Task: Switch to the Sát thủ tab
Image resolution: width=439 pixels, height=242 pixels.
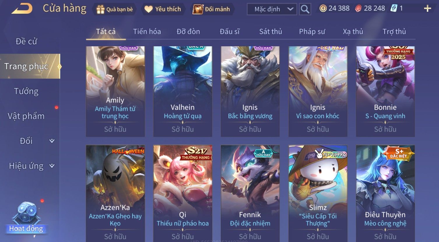Action: pos(271,31)
